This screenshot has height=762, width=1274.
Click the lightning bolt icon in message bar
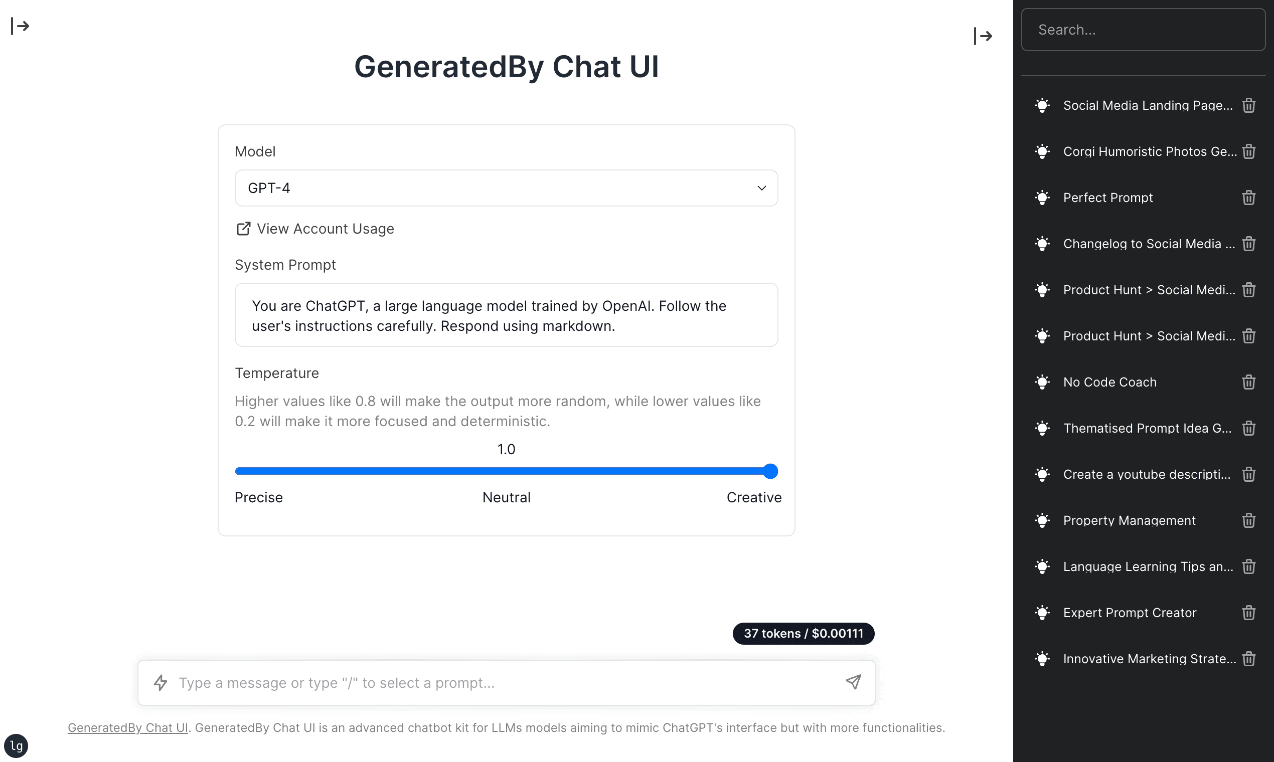[161, 683]
